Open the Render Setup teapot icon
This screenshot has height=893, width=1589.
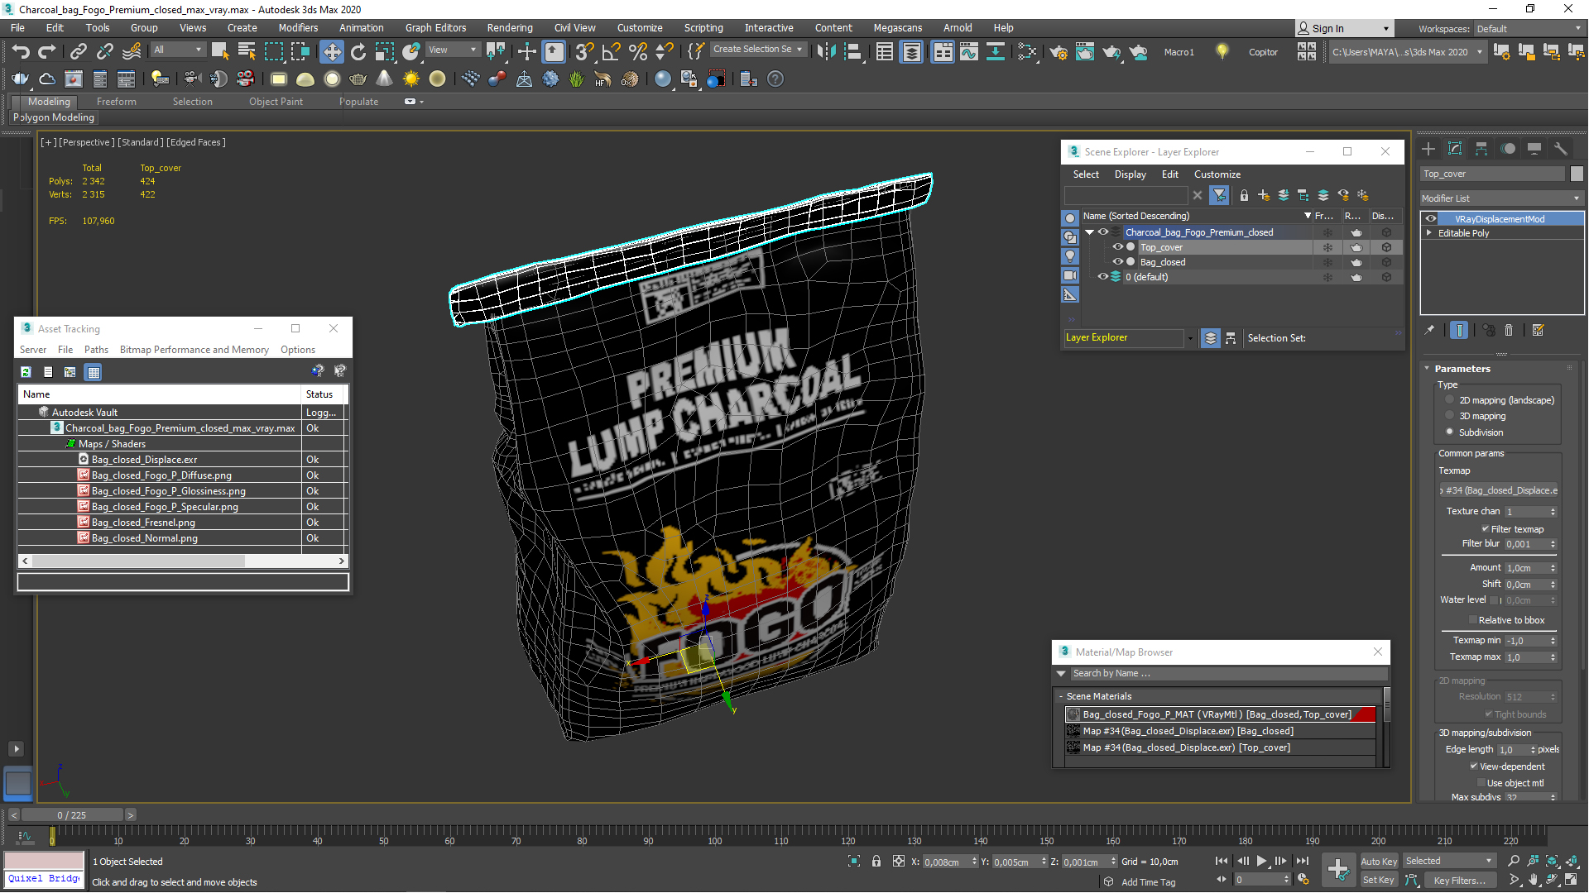click(x=1058, y=52)
